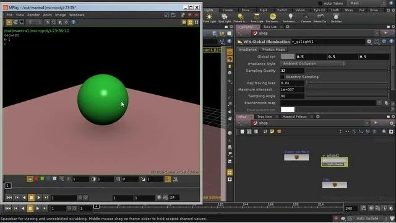
Task: Click MPlay zoom in magnifier icon
Action: click(47, 22)
